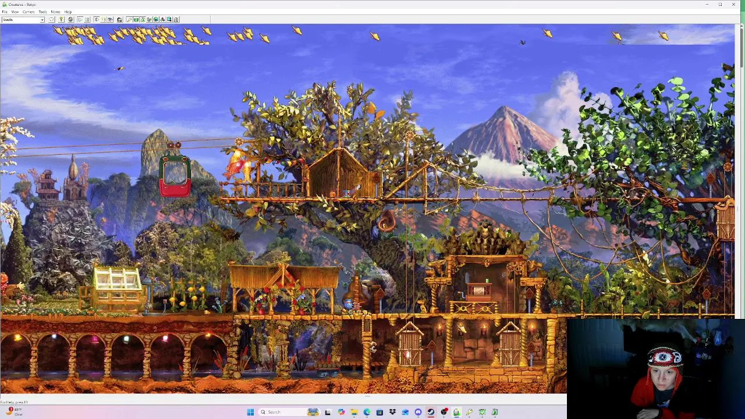Open Discord from the taskbar
Viewport: 745px width, 419px height.
tap(418, 412)
